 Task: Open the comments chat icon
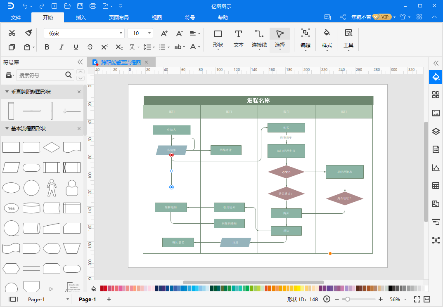pyautogui.click(x=327, y=17)
